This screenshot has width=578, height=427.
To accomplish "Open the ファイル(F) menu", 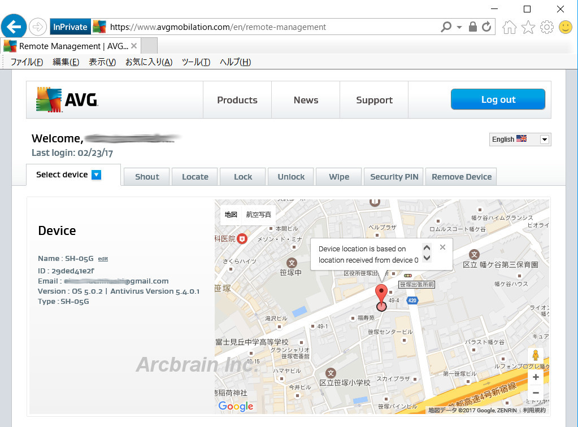I will [x=27, y=62].
